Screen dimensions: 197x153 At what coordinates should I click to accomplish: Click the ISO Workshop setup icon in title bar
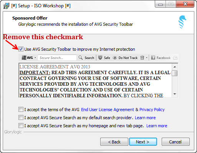(x=6, y=6)
